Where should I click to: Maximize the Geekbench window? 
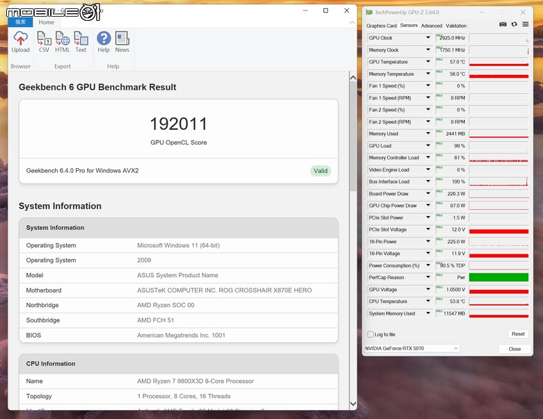326,10
